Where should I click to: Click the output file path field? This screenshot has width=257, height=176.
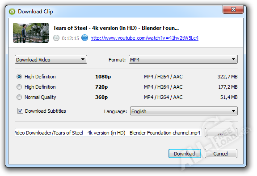coord(108,132)
